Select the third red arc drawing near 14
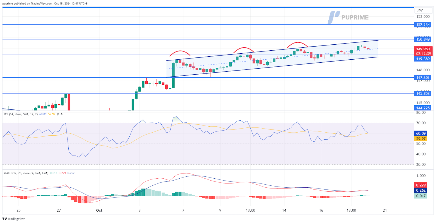This screenshot has height=223, width=436. click(x=298, y=44)
